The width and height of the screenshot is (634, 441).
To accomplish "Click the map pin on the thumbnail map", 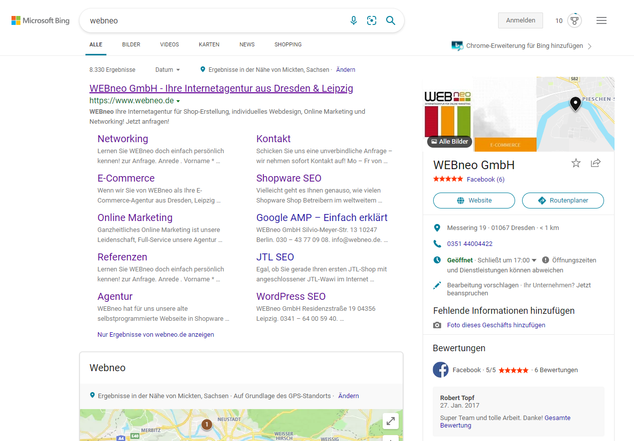I will coord(575,104).
